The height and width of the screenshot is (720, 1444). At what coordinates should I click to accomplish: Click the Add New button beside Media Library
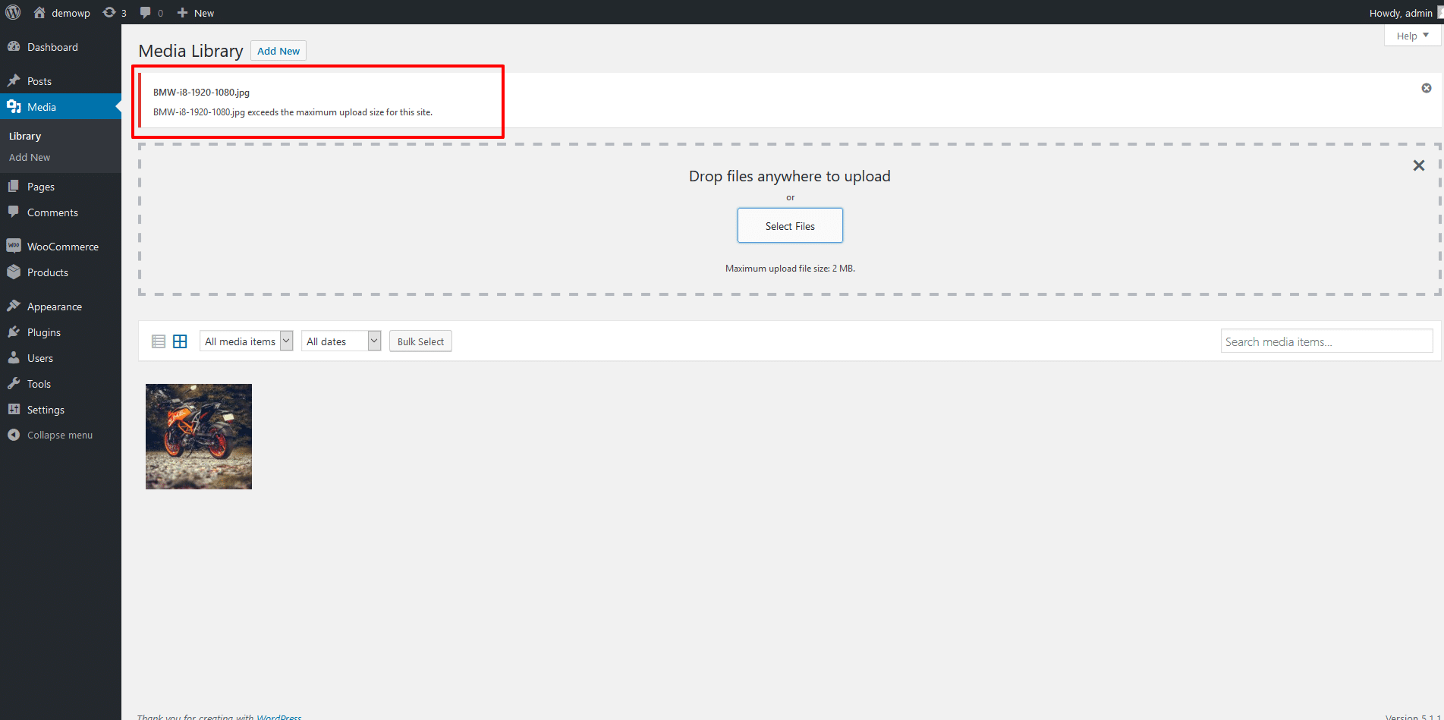[278, 51]
